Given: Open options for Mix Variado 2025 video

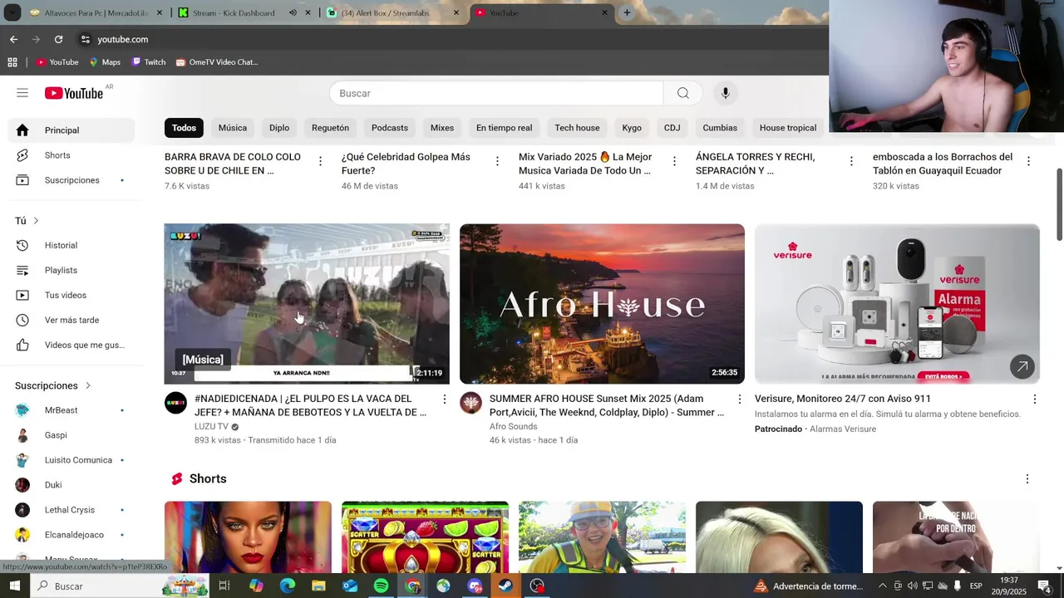Looking at the screenshot, I should (x=674, y=161).
